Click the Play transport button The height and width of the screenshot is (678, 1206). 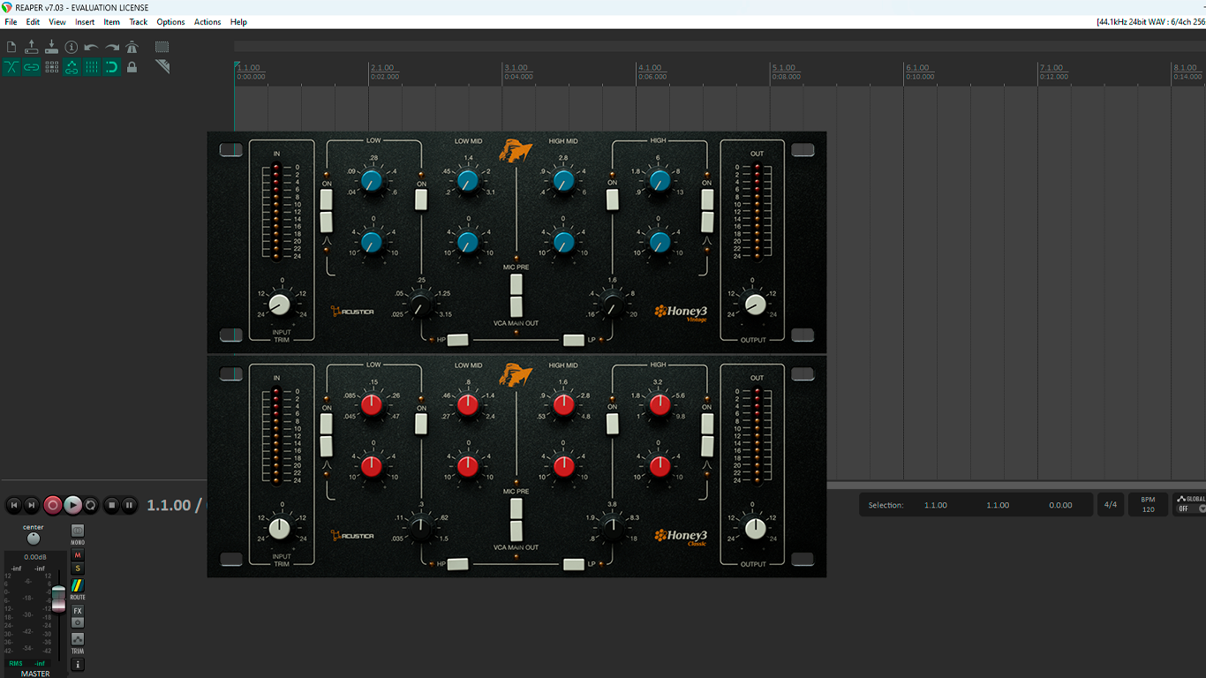[x=72, y=505]
